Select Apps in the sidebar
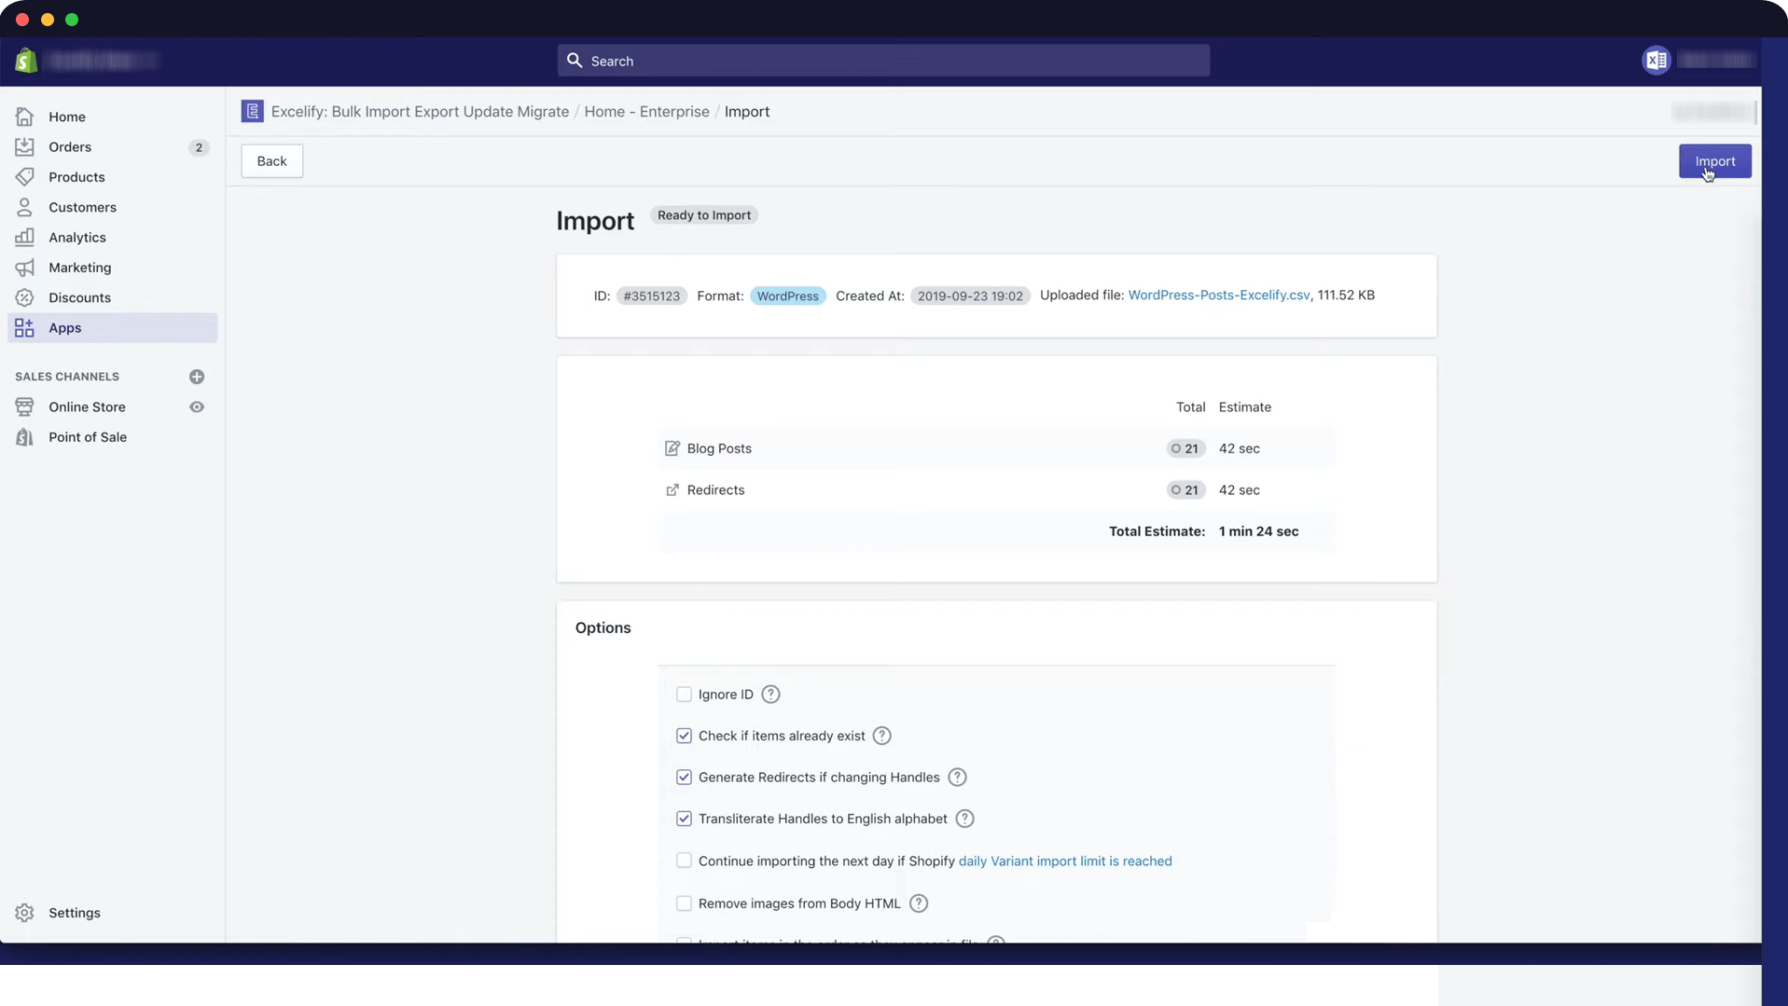1788x1006 pixels. click(112, 327)
